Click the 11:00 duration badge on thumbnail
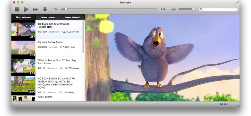The width and height of the screenshot is (251, 116). tap(32, 92)
